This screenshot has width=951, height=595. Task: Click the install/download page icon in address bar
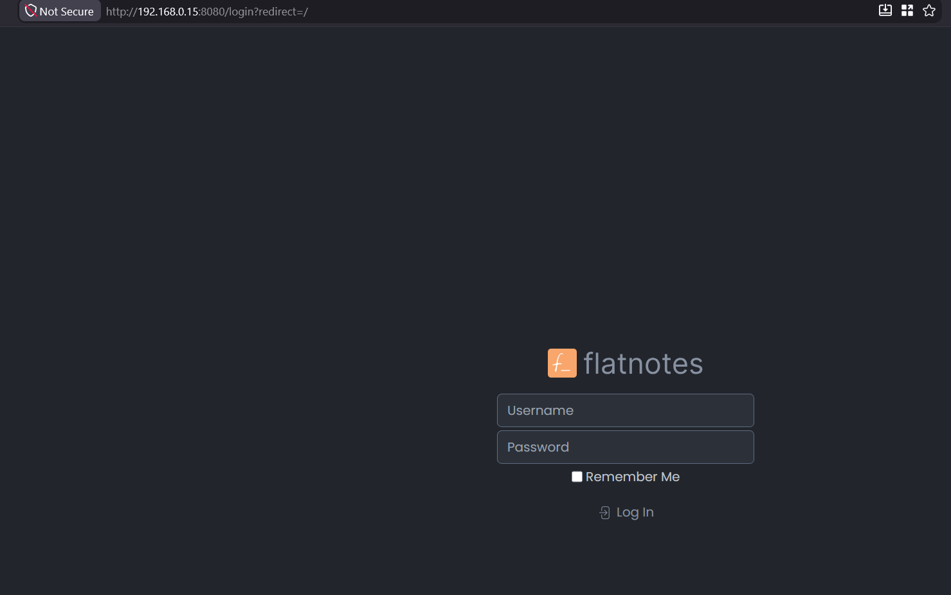pyautogui.click(x=885, y=10)
